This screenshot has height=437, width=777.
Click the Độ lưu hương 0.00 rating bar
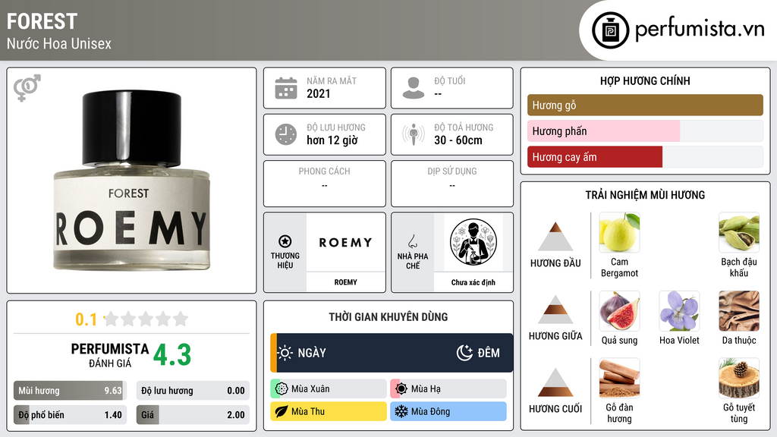(x=193, y=391)
